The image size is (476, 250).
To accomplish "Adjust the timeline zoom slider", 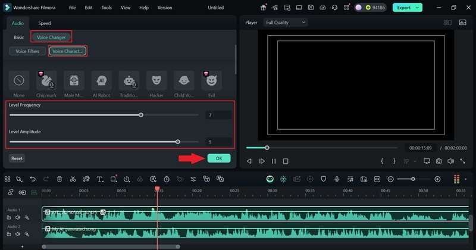I will (x=413, y=179).
